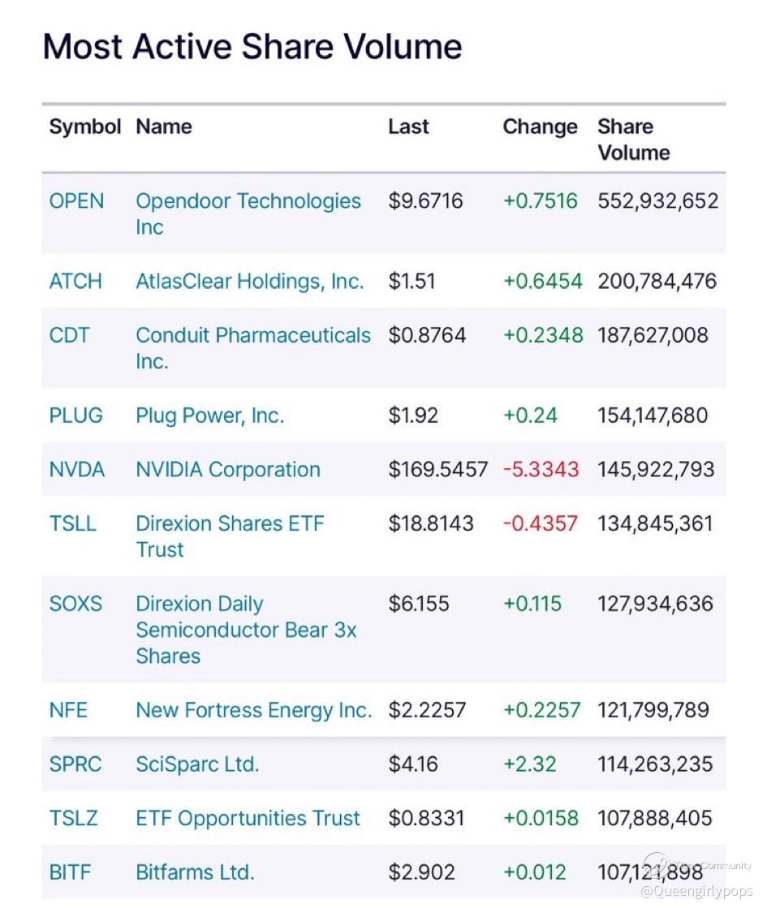Open the OPEN ticker symbol link
The width and height of the screenshot is (767, 908).
point(76,201)
